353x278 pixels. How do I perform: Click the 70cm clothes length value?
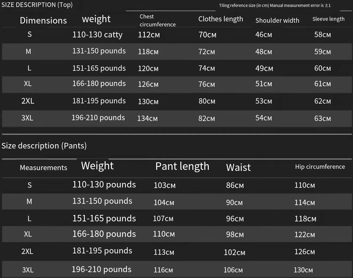tap(207, 35)
